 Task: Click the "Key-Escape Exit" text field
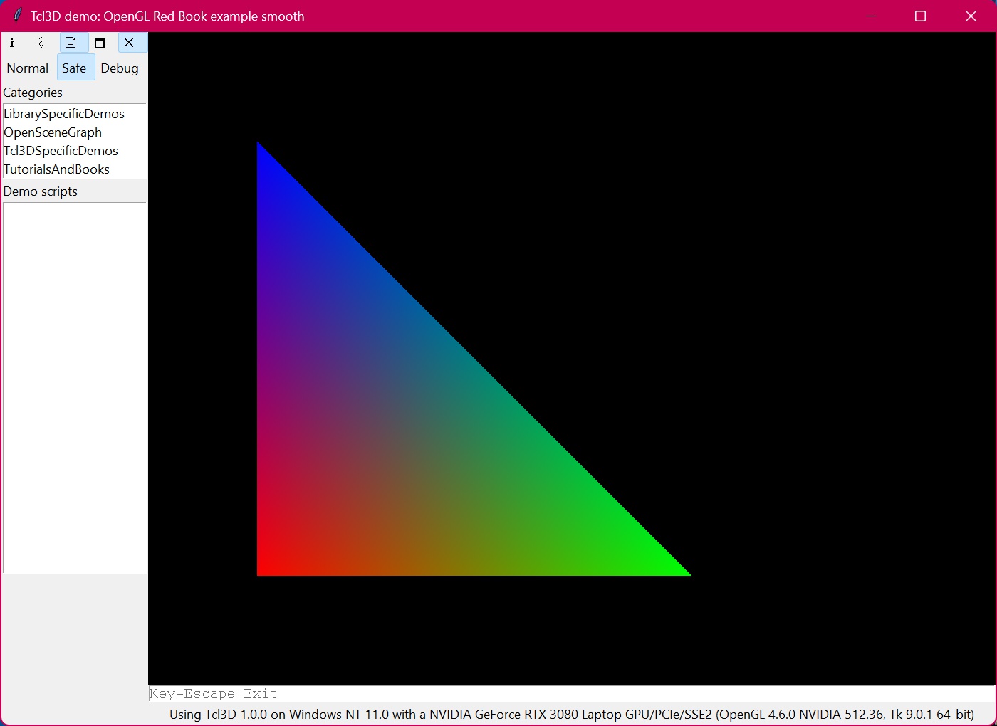pos(572,694)
